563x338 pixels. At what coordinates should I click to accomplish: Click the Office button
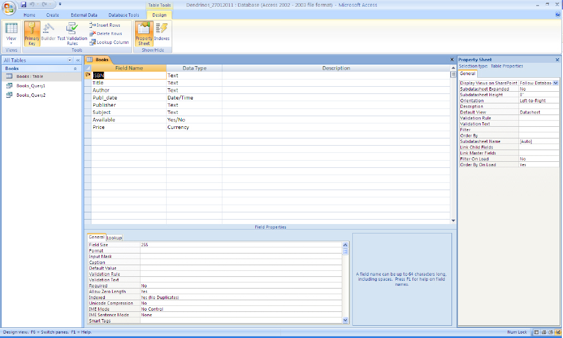pos(8,8)
